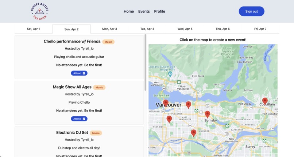This screenshot has height=157, width=294.
Task: Click Music tag on Magic Show event
Action: coord(99,88)
